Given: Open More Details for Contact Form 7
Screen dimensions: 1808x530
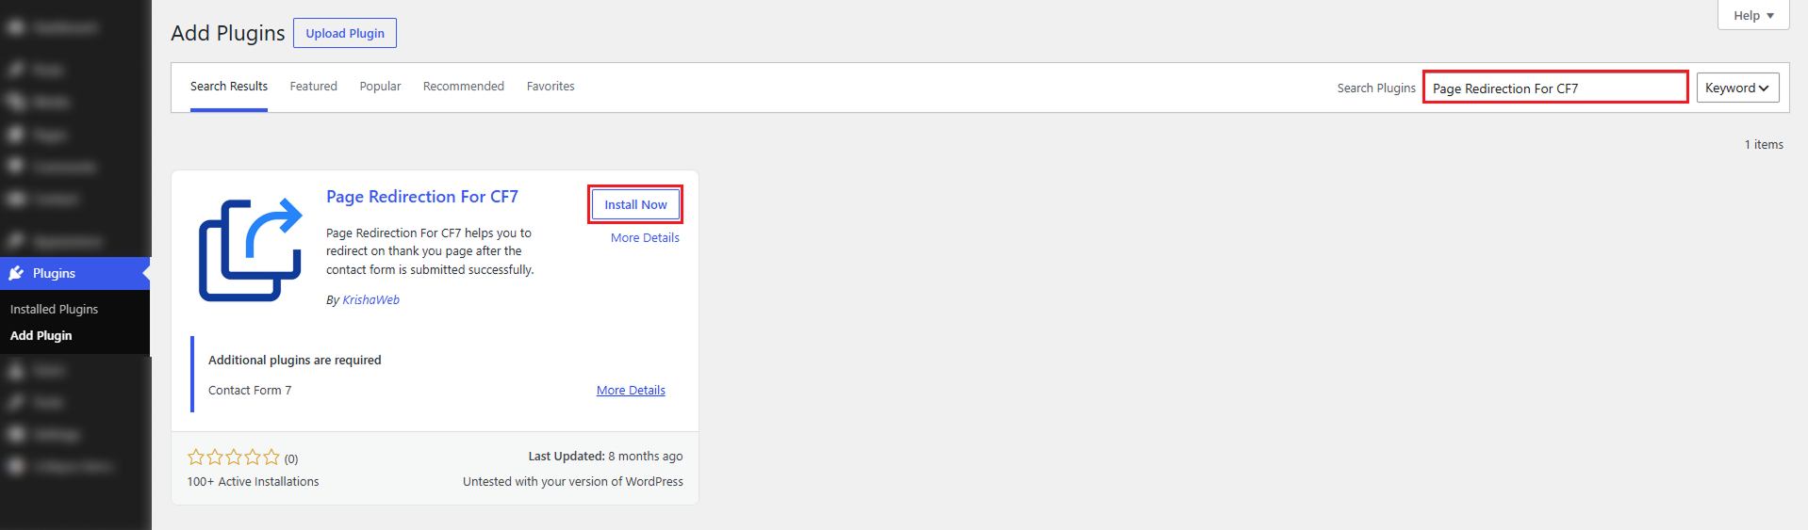Looking at the screenshot, I should (631, 391).
